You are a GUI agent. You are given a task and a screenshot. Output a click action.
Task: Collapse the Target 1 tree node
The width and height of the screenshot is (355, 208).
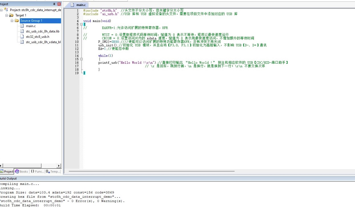pyautogui.click(x=7, y=15)
